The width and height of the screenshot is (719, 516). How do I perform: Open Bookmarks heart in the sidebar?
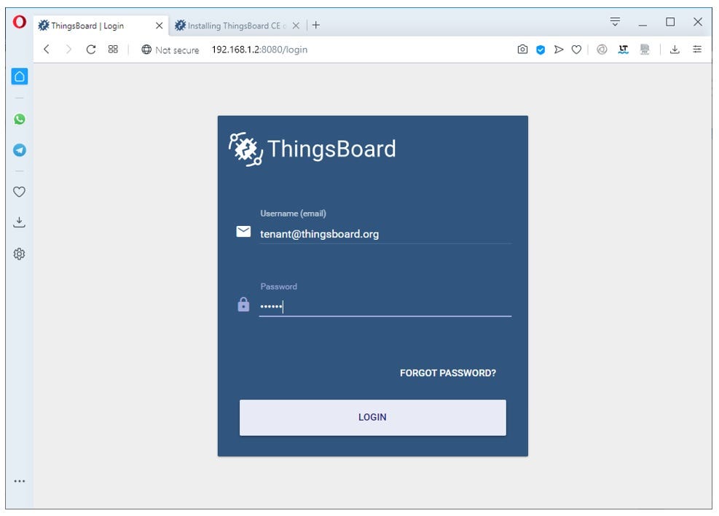pos(19,192)
